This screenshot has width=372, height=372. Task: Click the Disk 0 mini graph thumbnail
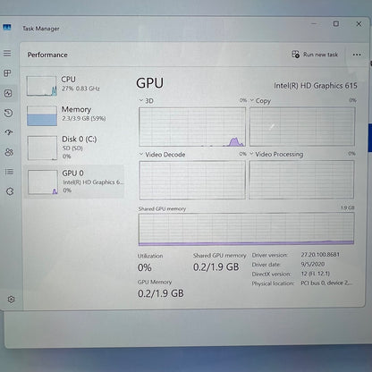point(42,148)
